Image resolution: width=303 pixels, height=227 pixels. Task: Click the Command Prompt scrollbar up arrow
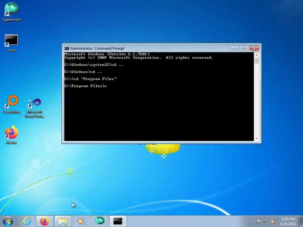257,55
